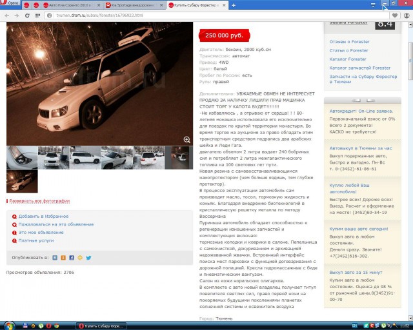This screenshot has width=413, height=330.
Task: Share listing via VK icon
Action: [x=55, y=257]
